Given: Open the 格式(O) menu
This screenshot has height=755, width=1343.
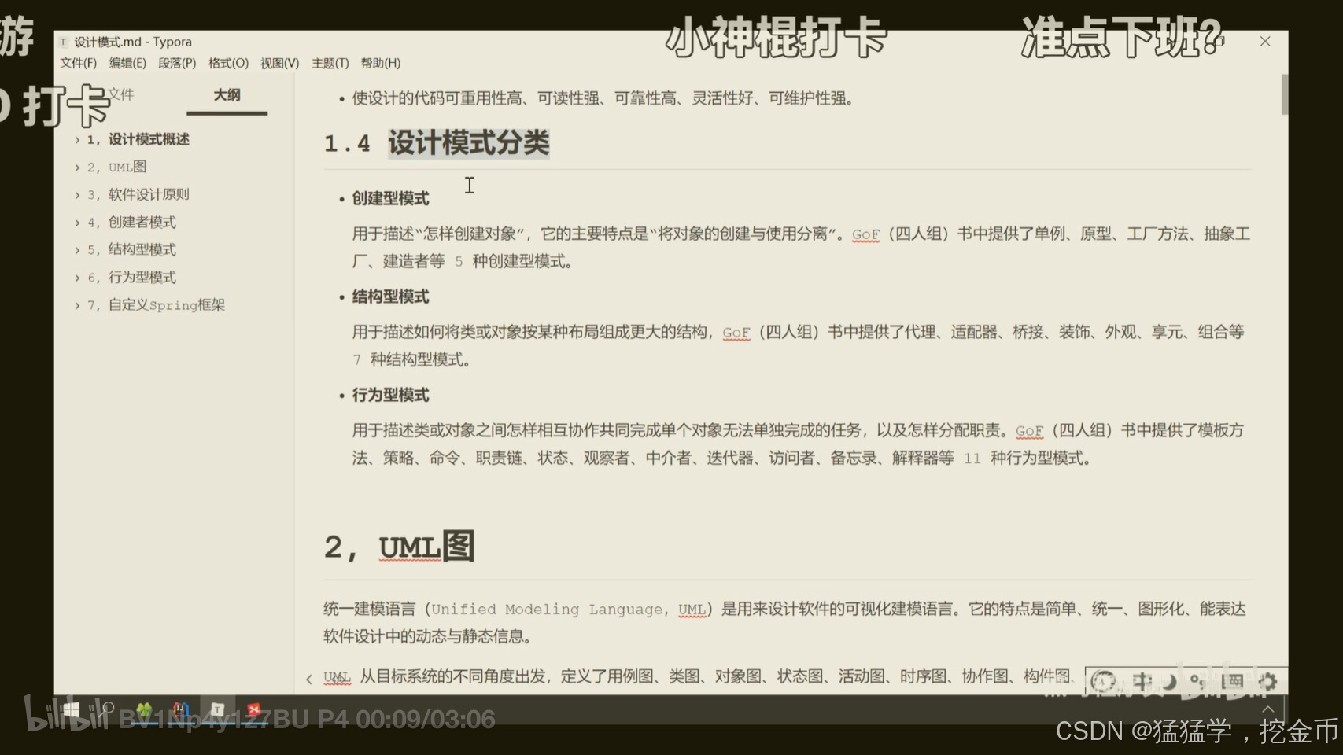Looking at the screenshot, I should (x=228, y=63).
